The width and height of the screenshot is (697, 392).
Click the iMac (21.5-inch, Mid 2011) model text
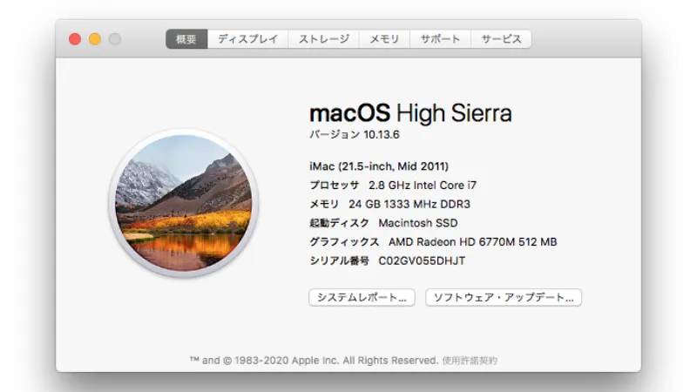tap(379, 166)
